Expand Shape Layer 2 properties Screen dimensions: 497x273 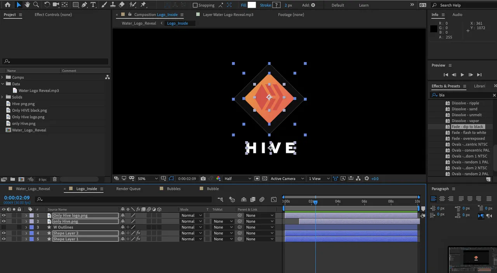pyautogui.click(x=26, y=233)
